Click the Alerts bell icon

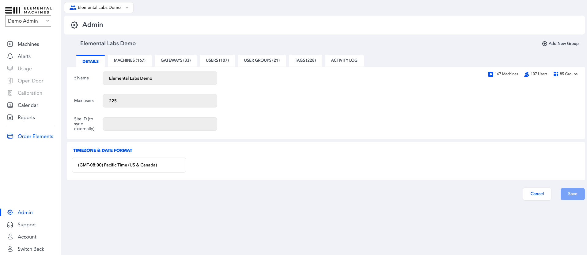10,56
